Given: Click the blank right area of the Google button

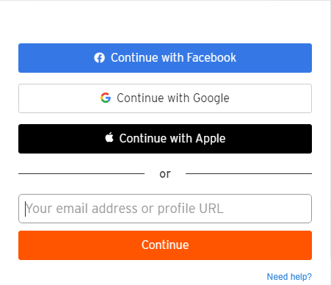Looking at the screenshot, I should click(270, 98).
